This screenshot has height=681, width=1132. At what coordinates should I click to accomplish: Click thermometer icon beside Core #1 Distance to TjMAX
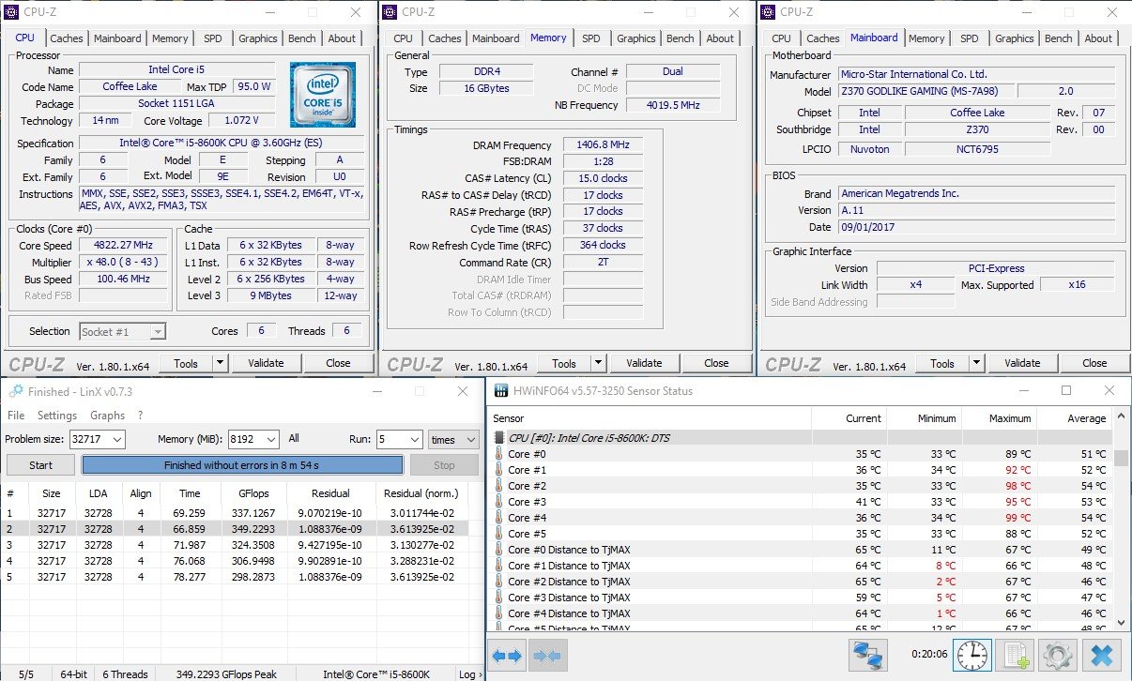499,566
